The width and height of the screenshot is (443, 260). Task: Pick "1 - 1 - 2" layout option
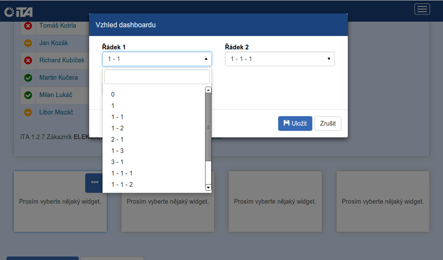pos(122,185)
